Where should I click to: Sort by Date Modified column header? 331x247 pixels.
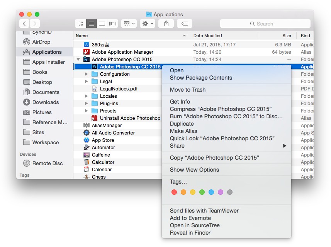pyautogui.click(x=224, y=36)
